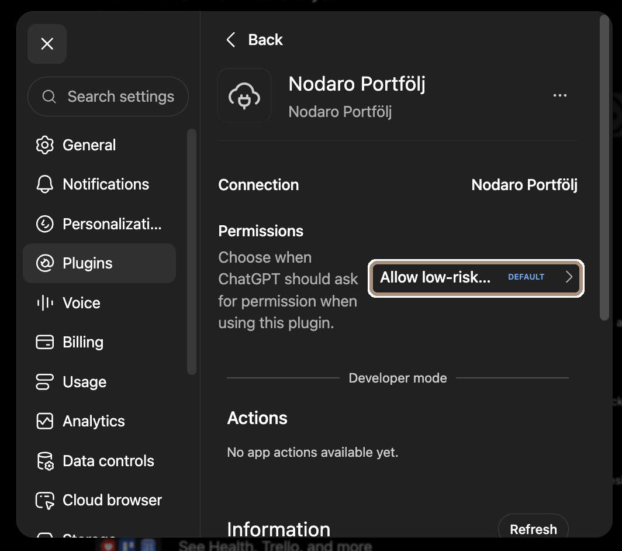Open the Analytics section
The width and height of the screenshot is (622, 551).
pyautogui.click(x=99, y=421)
